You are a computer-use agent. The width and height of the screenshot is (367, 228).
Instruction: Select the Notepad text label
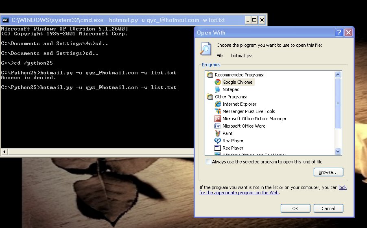pos(231,89)
